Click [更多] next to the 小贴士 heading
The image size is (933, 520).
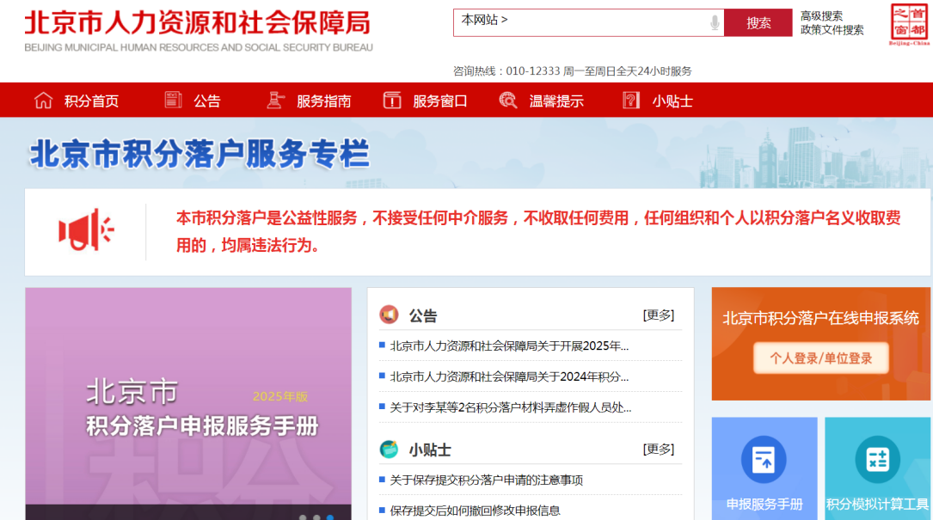[659, 449]
